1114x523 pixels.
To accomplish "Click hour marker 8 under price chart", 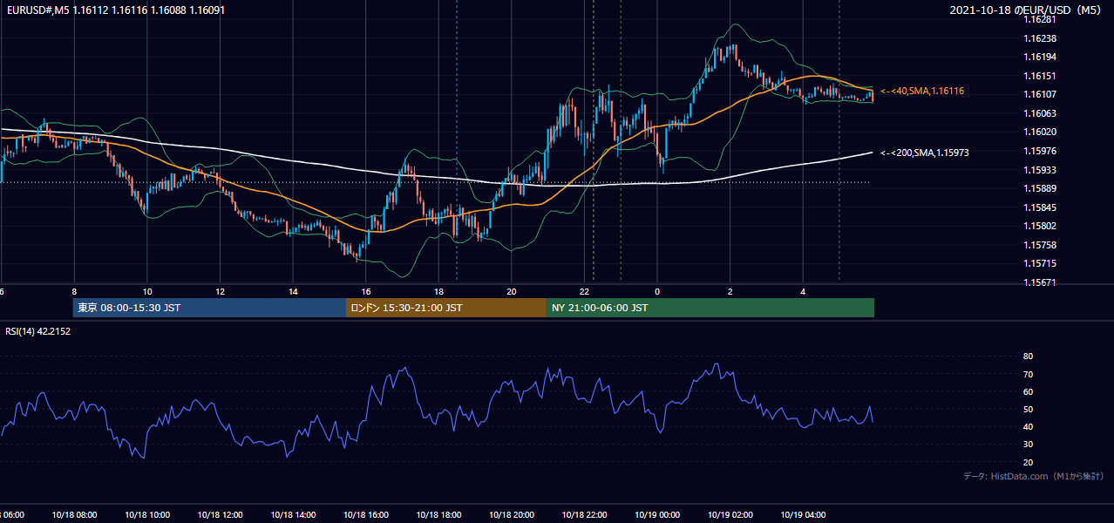I will [74, 292].
